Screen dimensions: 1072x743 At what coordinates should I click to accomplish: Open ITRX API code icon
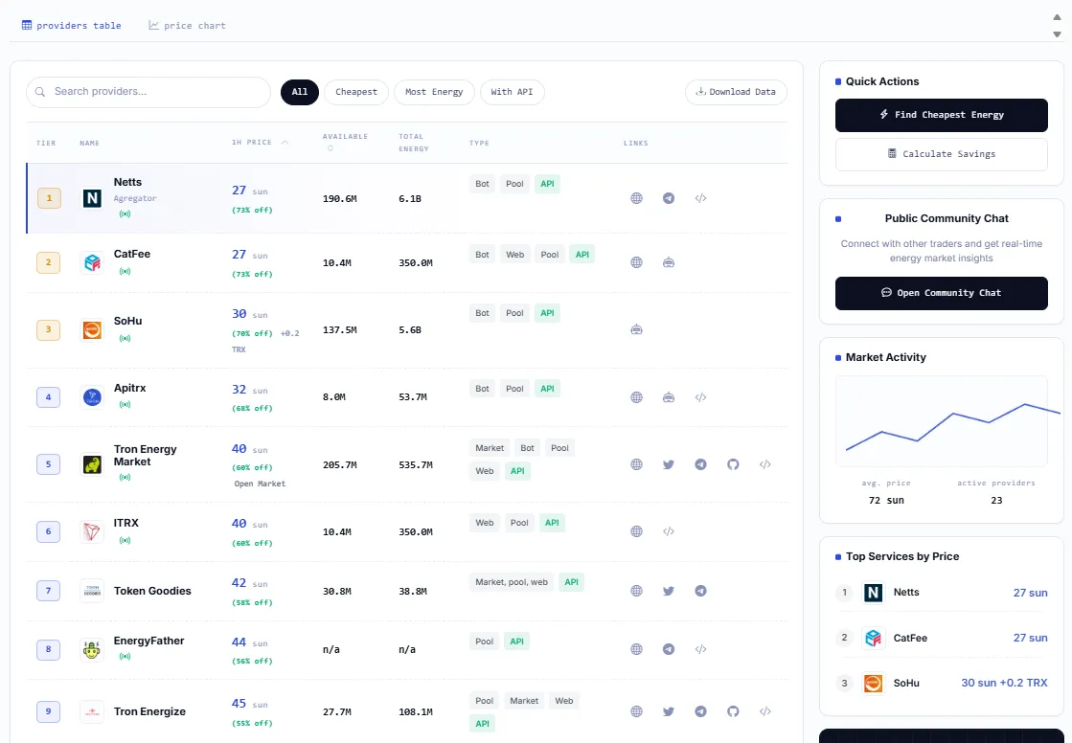coord(669,531)
